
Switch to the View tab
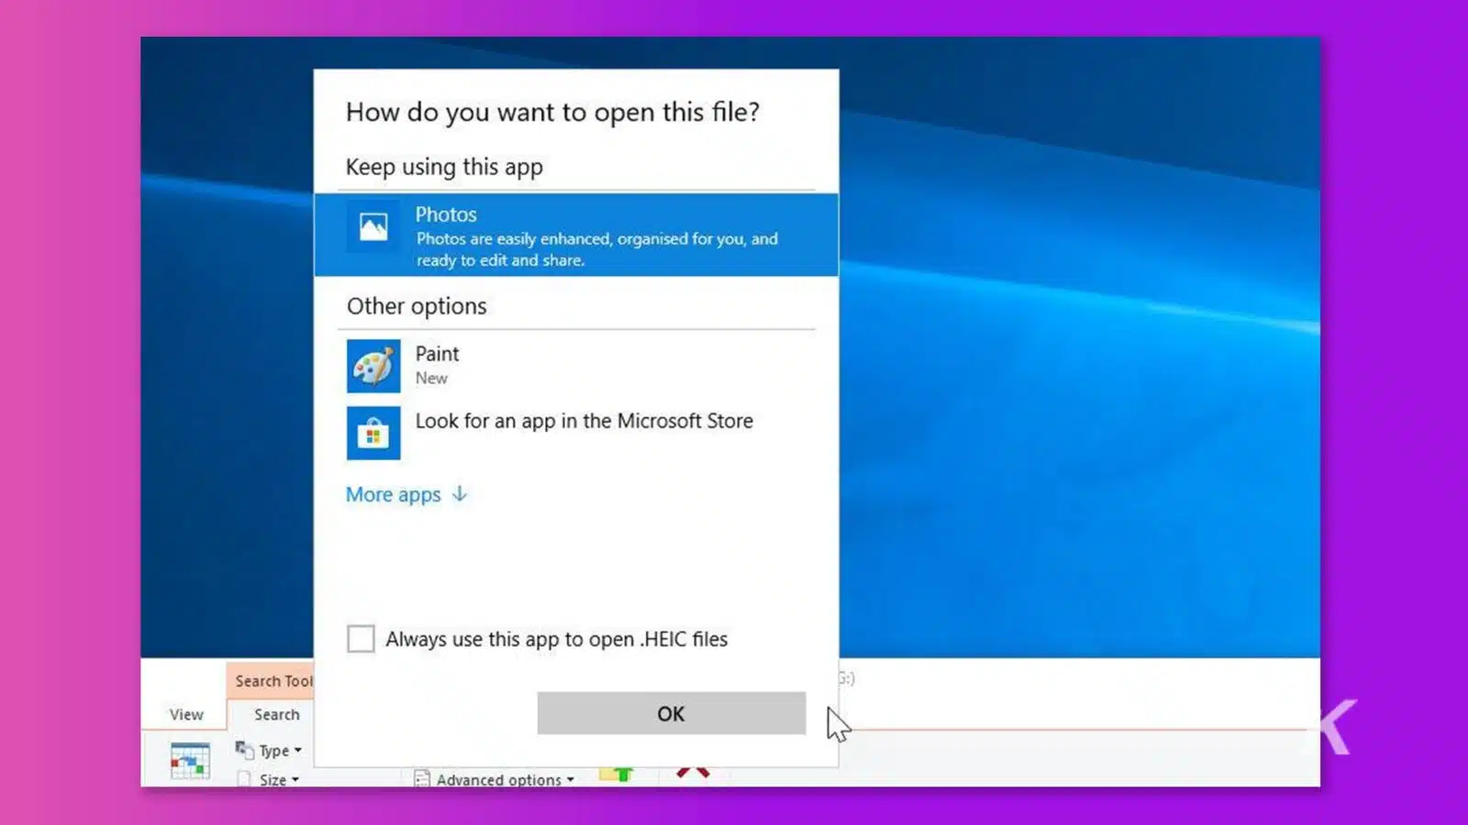pyautogui.click(x=186, y=714)
